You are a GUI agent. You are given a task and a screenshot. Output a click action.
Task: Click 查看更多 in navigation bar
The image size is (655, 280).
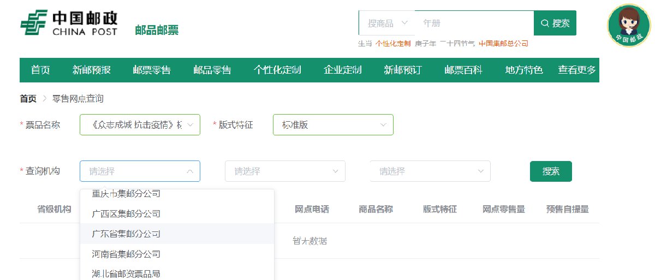coord(577,70)
